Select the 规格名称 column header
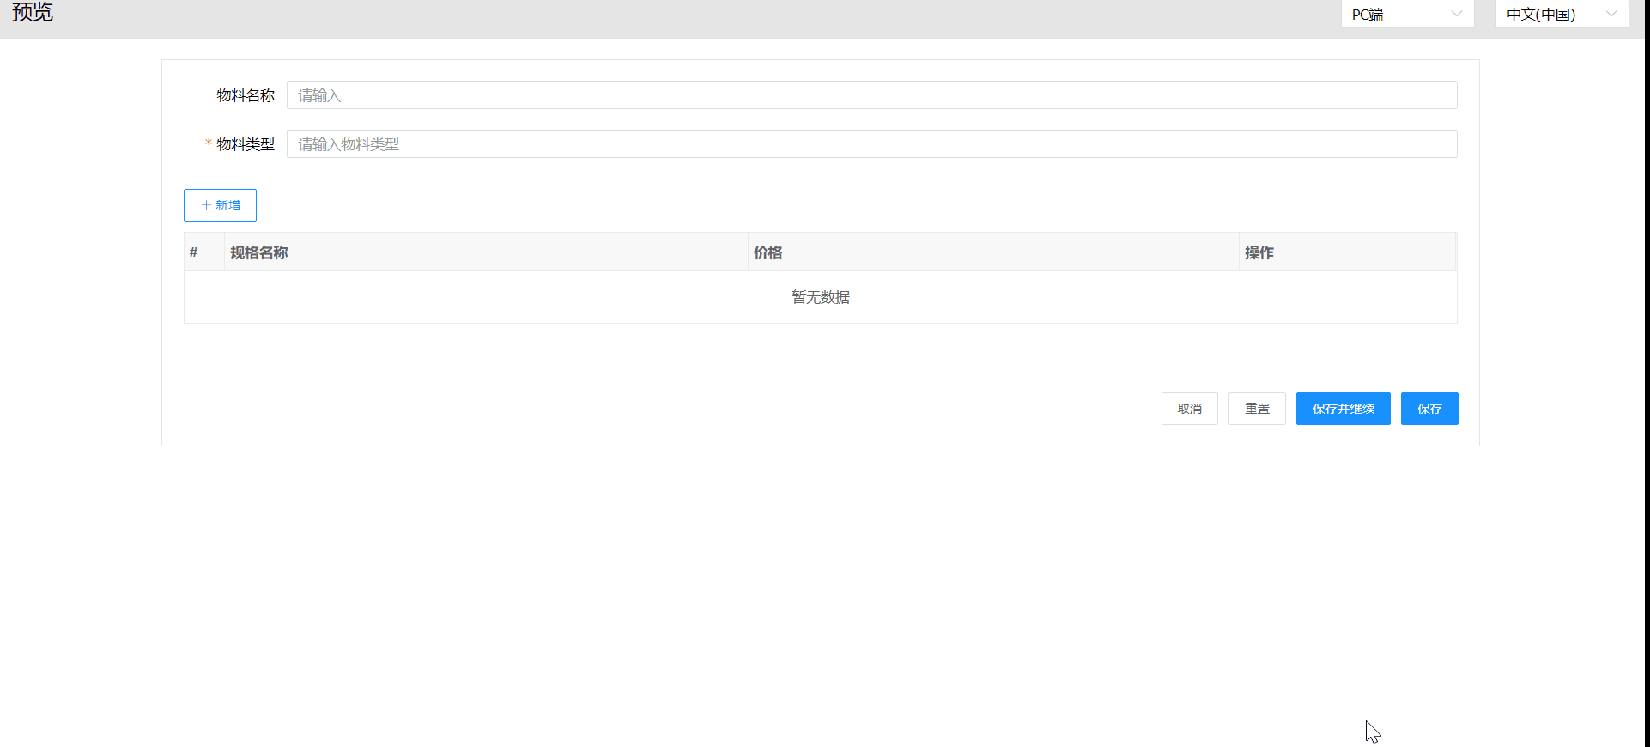Viewport: 1650px width, 747px height. (259, 252)
